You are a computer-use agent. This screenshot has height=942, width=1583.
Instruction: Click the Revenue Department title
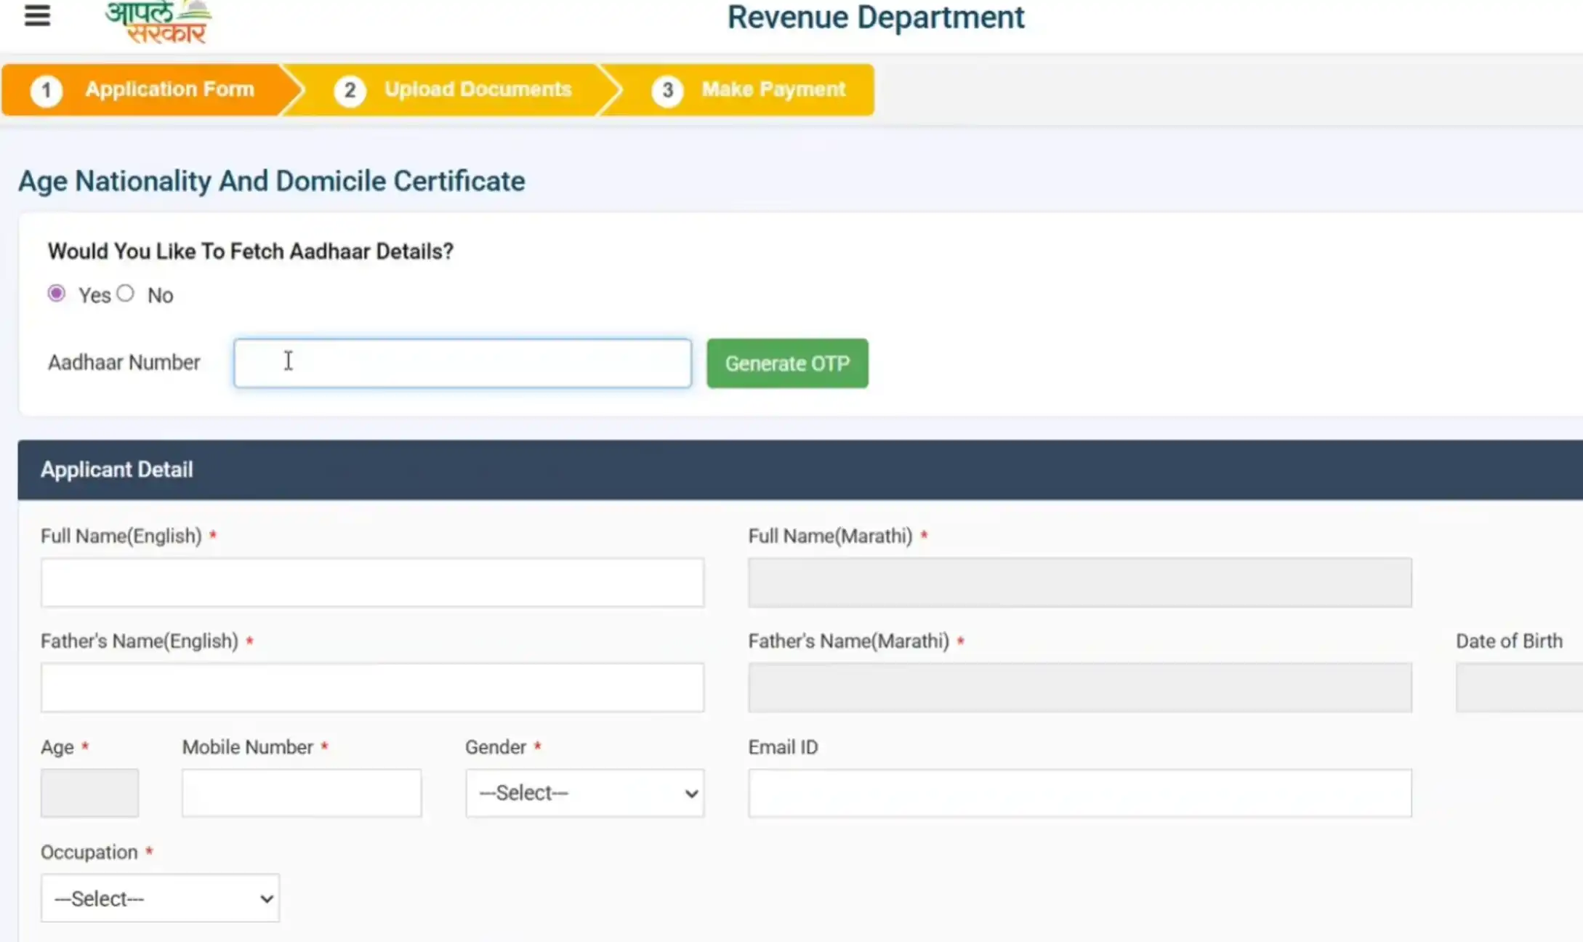876,17
